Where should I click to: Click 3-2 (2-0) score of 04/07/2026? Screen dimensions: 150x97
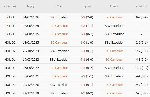(x=87, y=17)
